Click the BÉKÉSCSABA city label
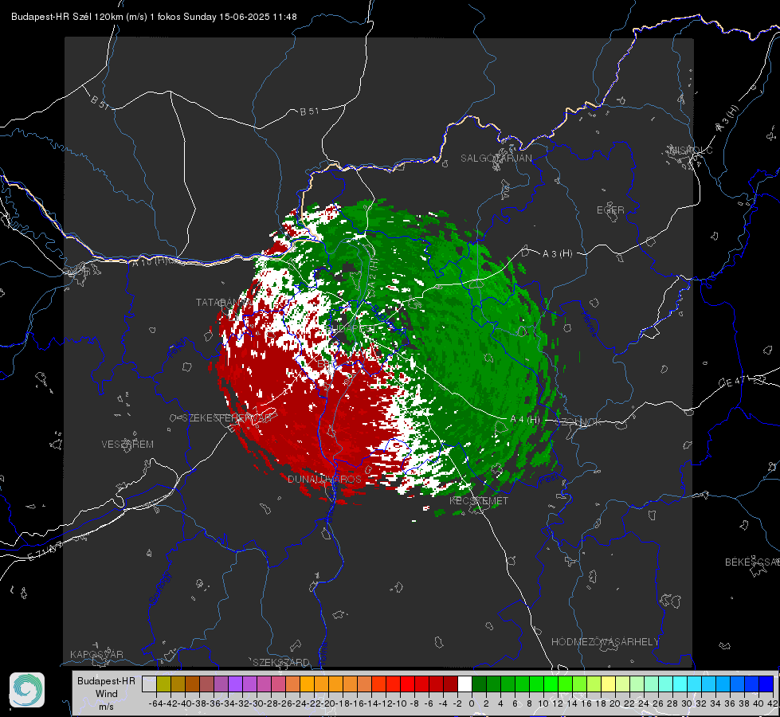780x717 pixels. point(752,562)
